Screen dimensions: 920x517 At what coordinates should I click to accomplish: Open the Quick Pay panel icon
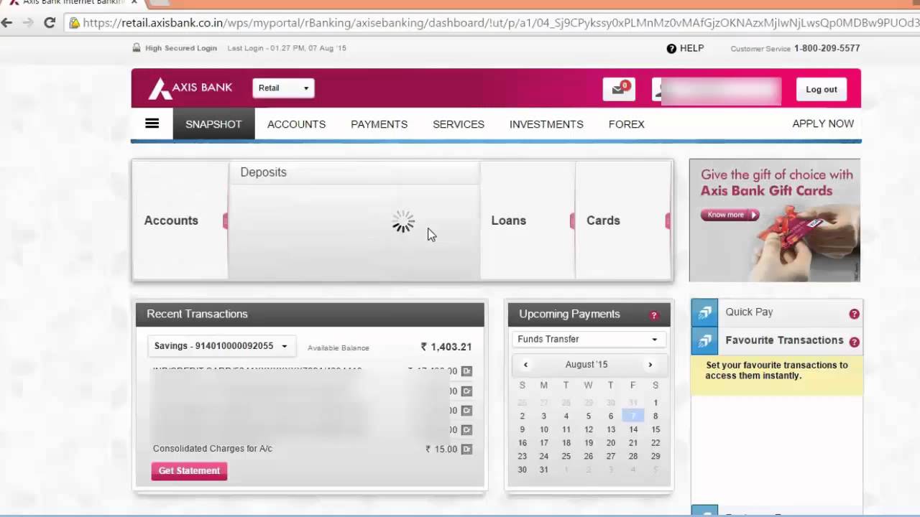tap(704, 313)
